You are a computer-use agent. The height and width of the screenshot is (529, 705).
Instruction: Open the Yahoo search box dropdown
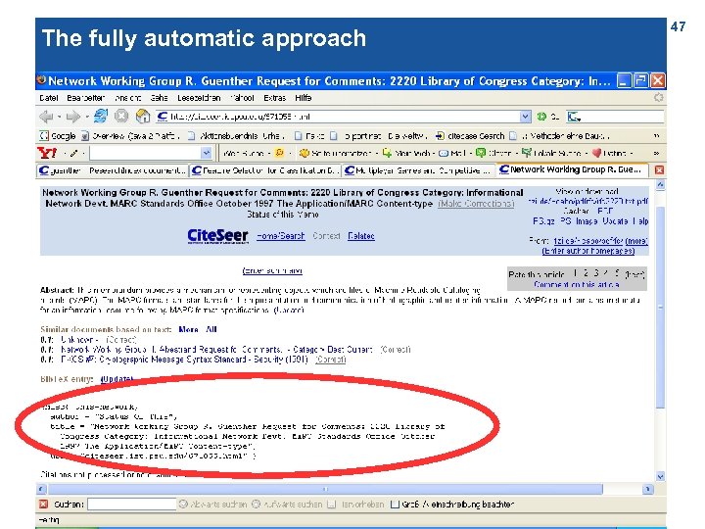click(206, 154)
